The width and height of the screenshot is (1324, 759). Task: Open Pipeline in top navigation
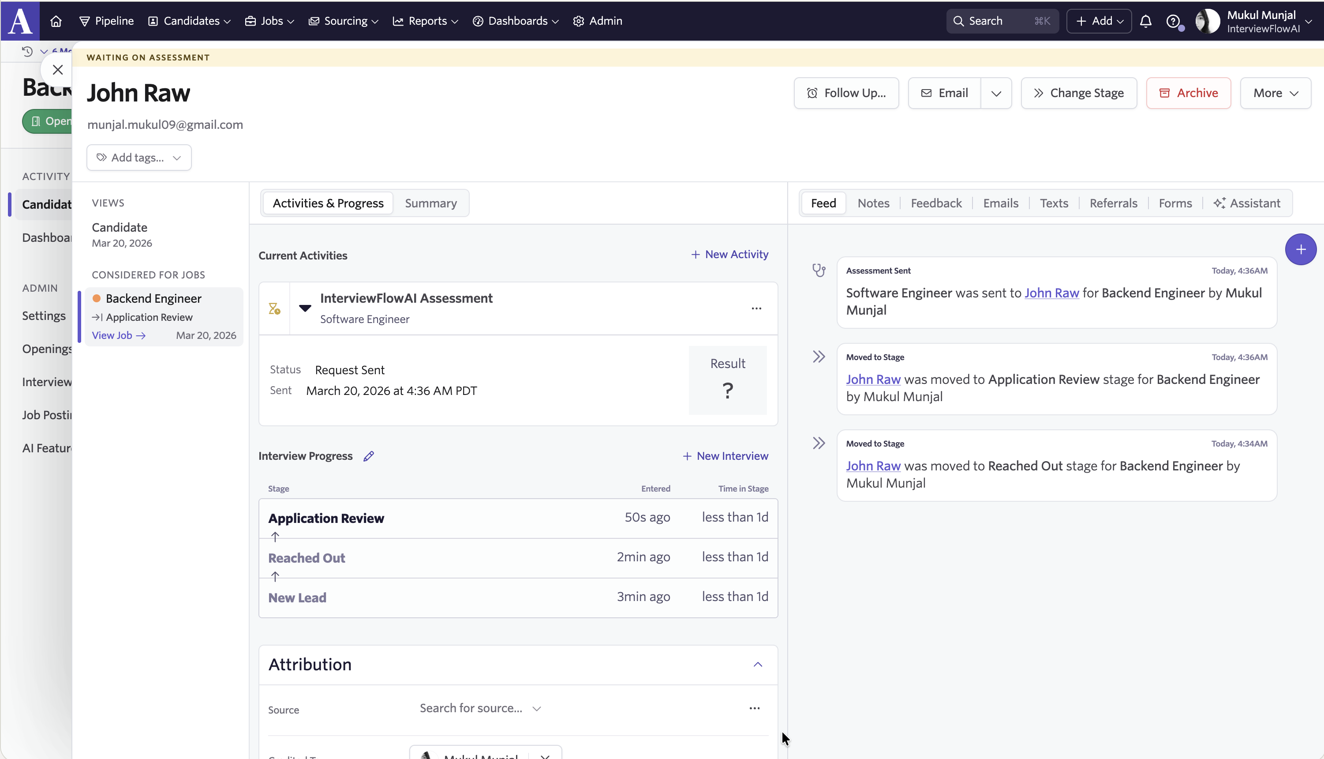[106, 21]
